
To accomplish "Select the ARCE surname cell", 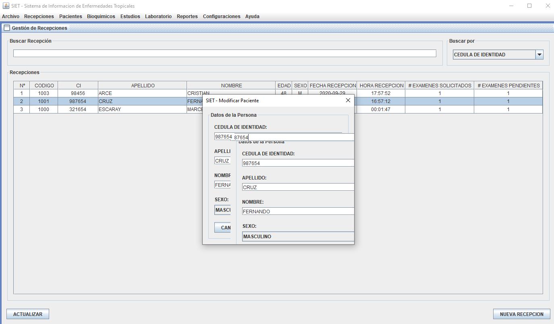I will click(x=143, y=93).
